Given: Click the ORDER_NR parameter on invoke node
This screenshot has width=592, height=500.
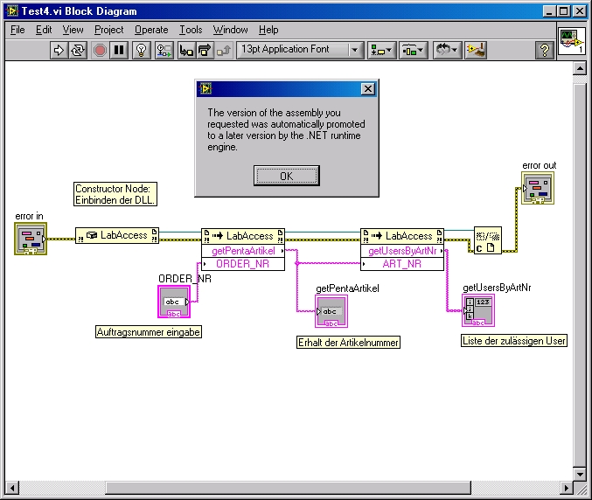Looking at the screenshot, I should point(243,264).
